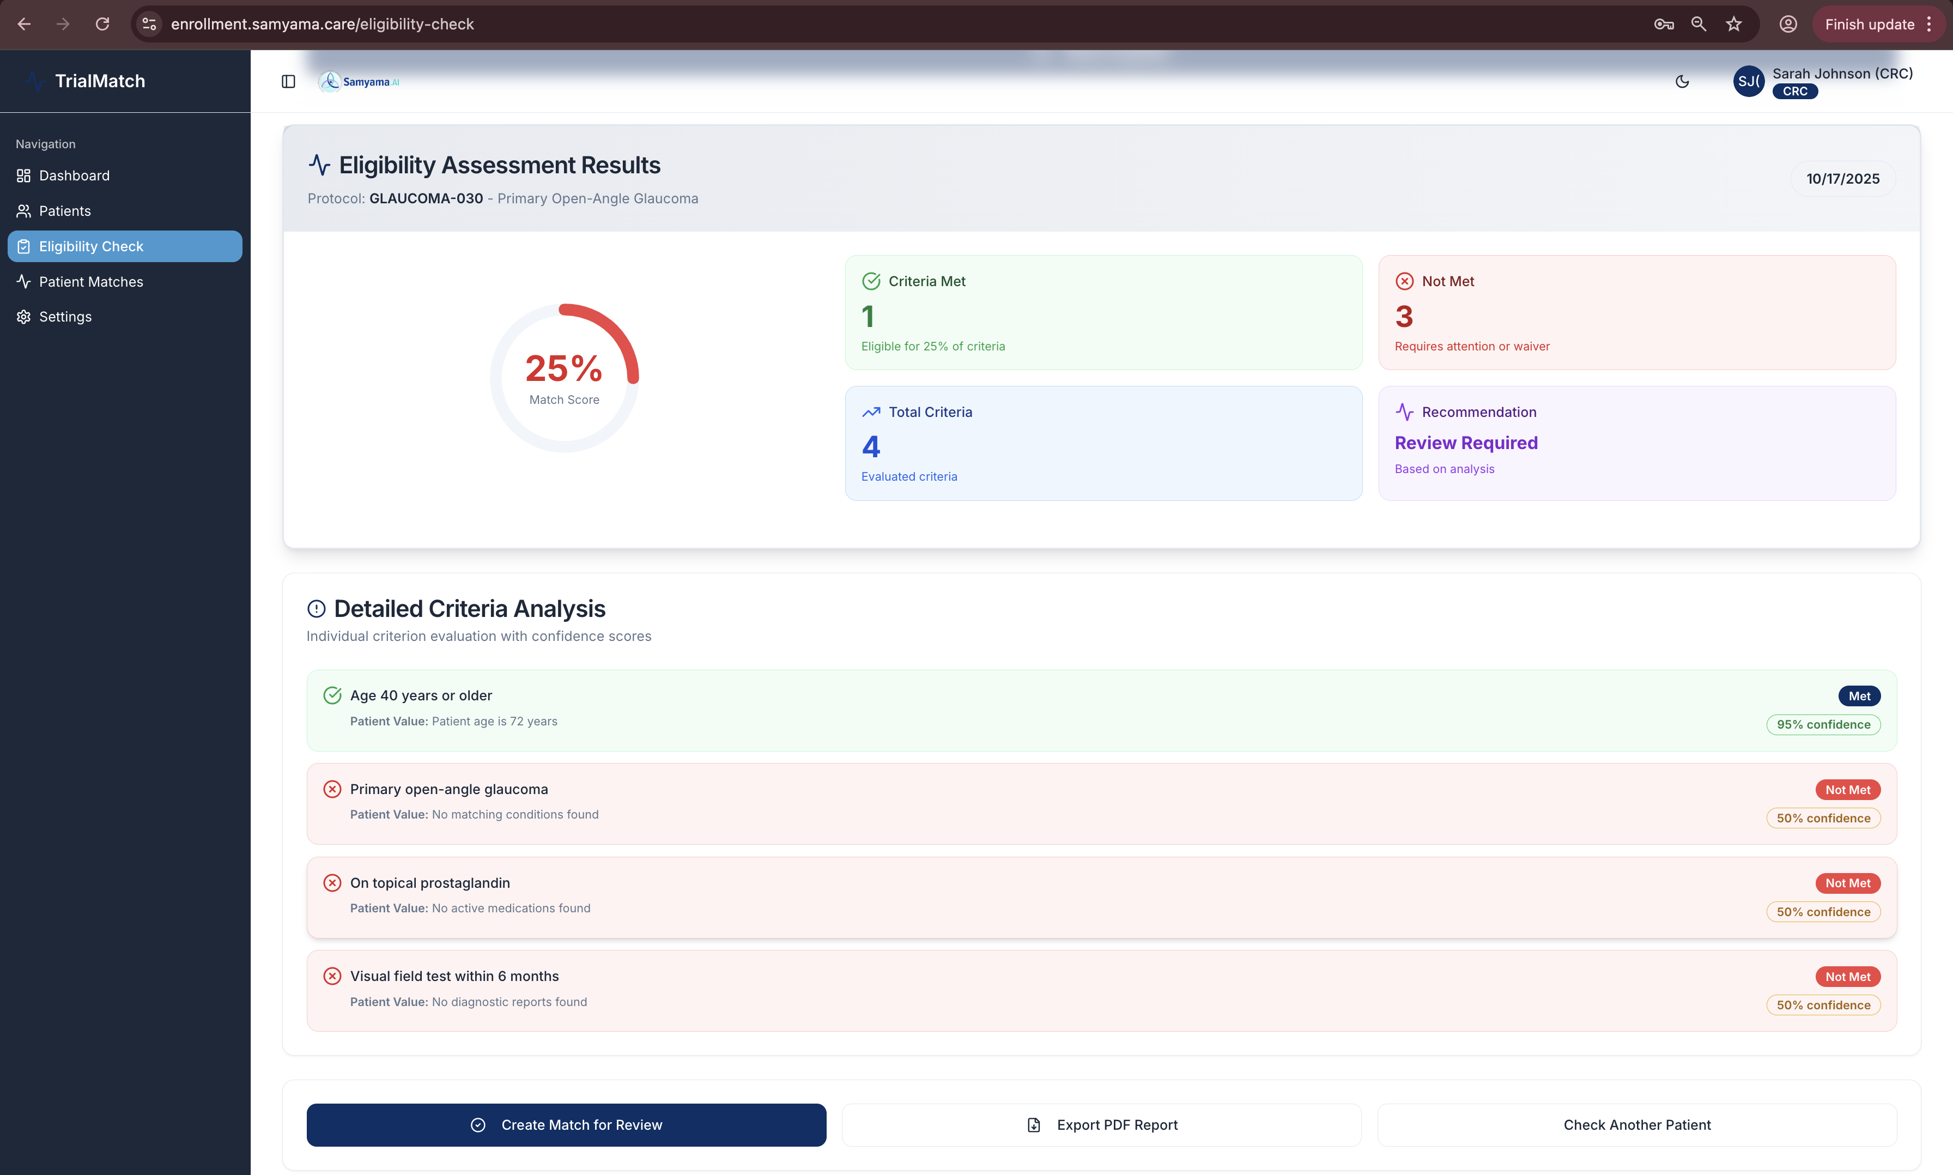
Task: Bookmark page with star icon
Action: tap(1734, 24)
